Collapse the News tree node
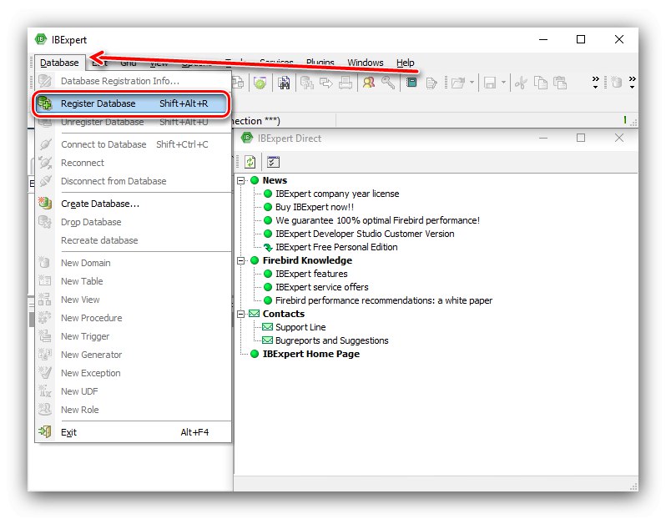The image size is (666, 519). click(x=241, y=180)
